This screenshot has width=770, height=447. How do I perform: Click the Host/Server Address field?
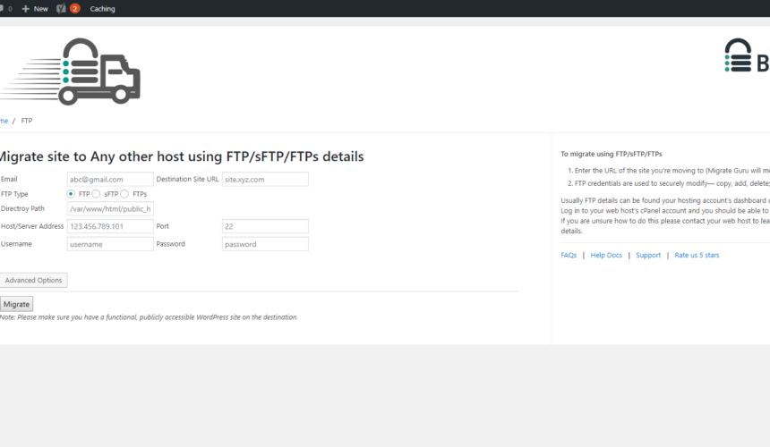110,226
